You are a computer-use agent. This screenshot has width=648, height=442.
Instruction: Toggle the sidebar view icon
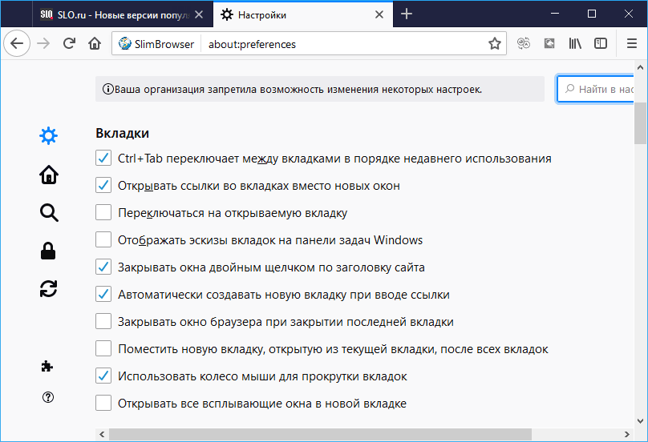(600, 44)
